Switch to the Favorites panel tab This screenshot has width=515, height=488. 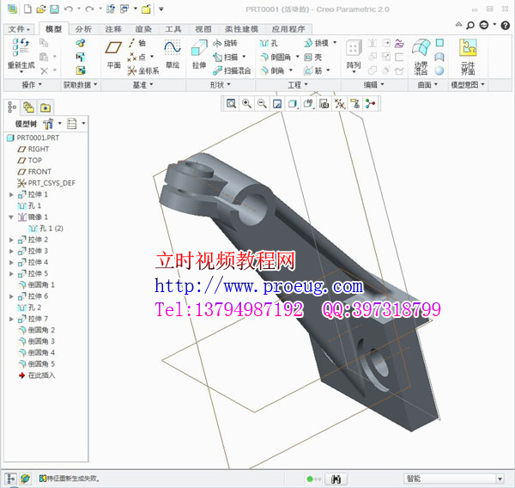click(45, 107)
